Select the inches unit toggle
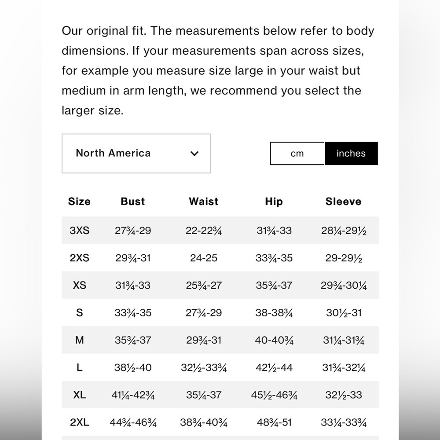This screenshot has width=440, height=440. click(x=351, y=154)
